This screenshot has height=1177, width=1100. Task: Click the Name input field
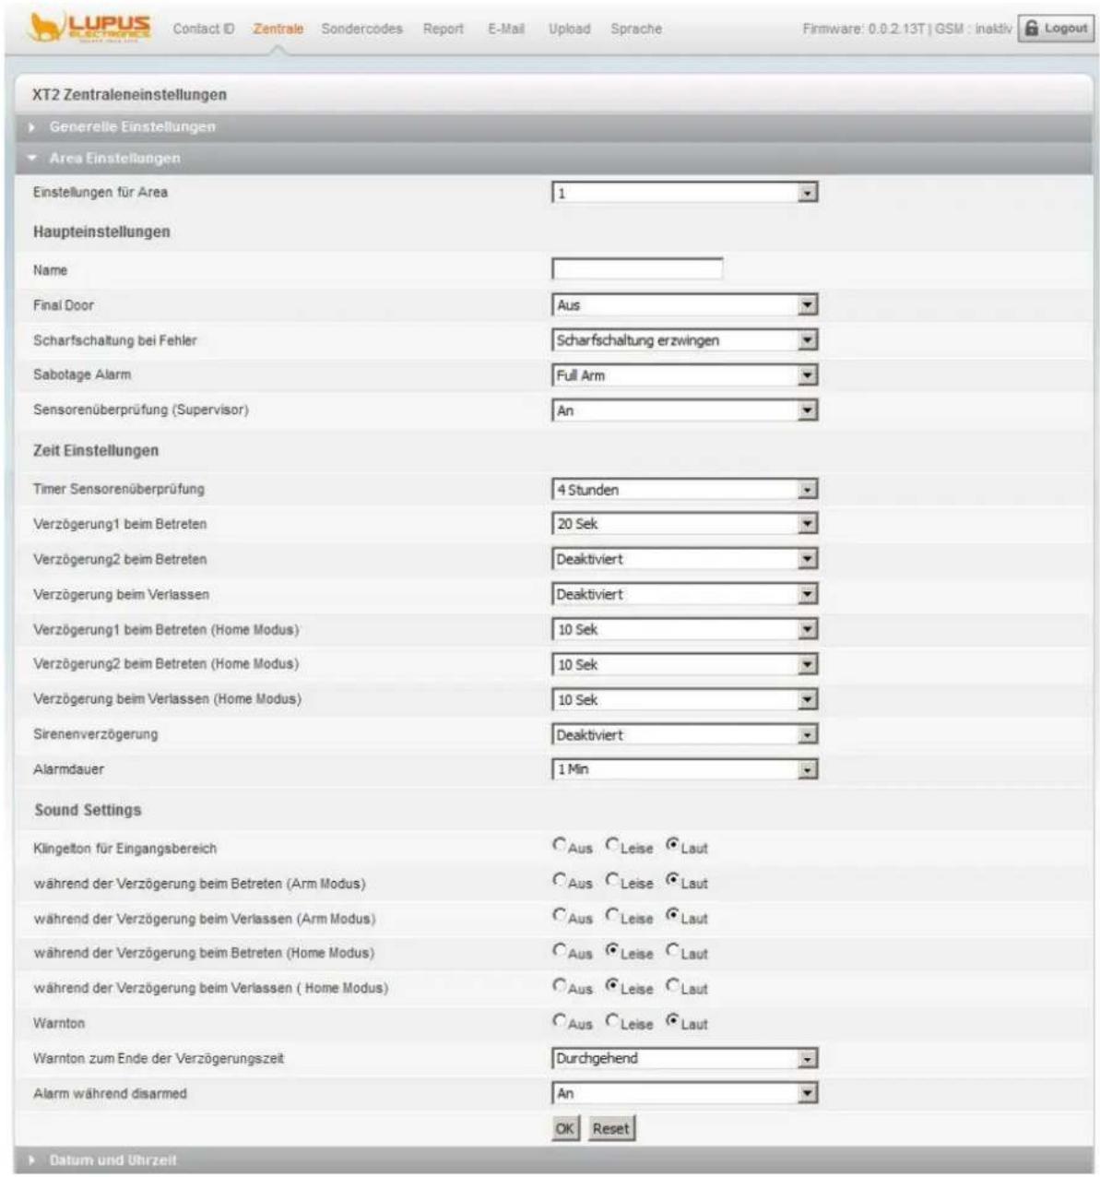[637, 269]
